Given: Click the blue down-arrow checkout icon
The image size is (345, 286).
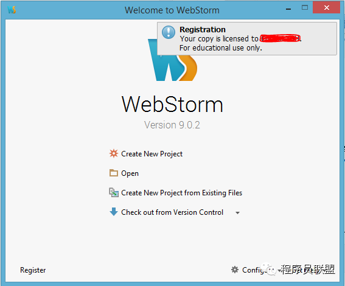Looking at the screenshot, I should click(114, 212).
